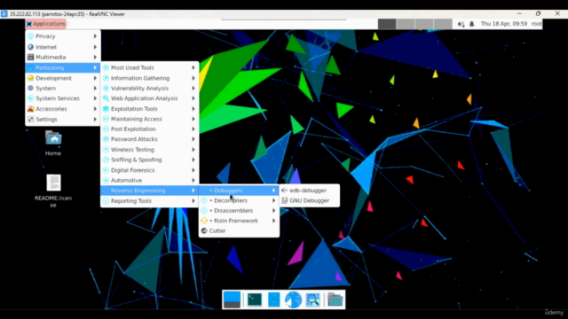
Task: Open the Multimedia menu category
Action: (x=63, y=57)
